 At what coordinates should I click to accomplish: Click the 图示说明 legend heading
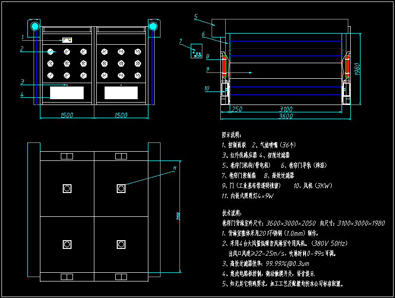tap(232, 134)
